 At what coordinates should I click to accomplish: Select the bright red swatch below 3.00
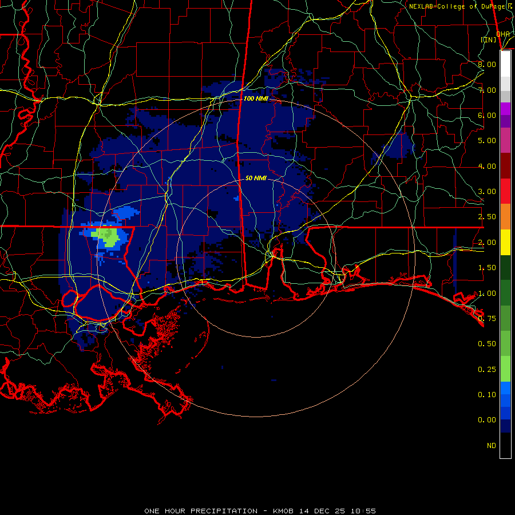click(x=505, y=192)
